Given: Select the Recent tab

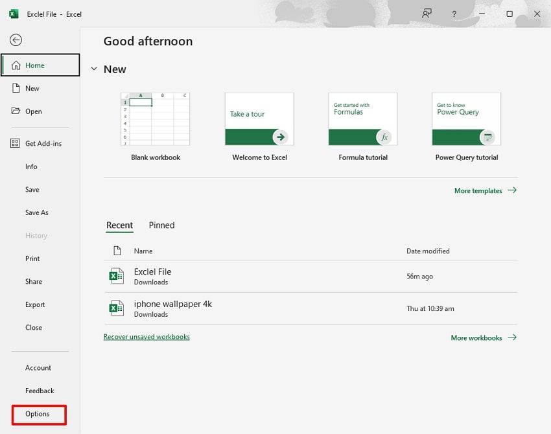Looking at the screenshot, I should (x=119, y=225).
